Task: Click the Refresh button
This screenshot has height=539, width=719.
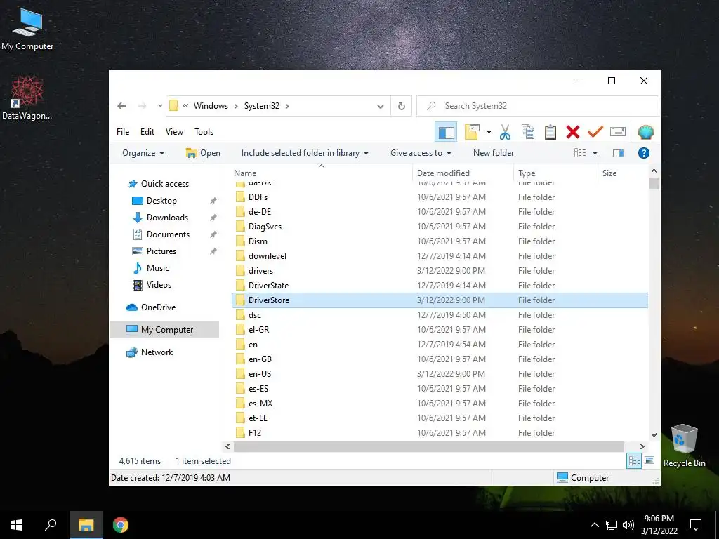Action: [x=401, y=107]
